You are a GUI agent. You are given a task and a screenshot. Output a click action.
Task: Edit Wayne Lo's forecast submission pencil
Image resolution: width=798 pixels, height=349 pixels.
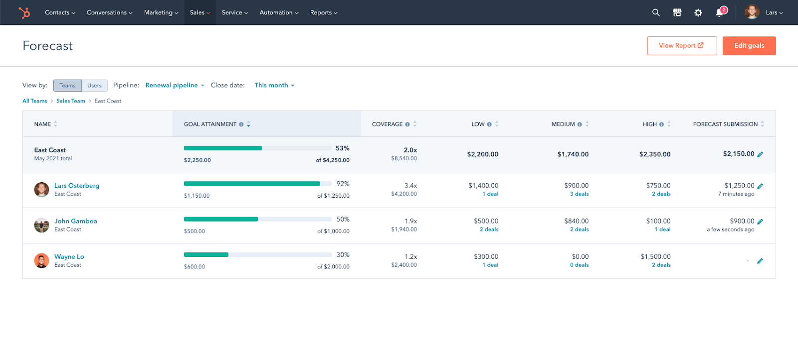tap(760, 261)
